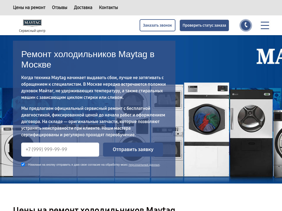Screen dimensions: 282x211
Task: Focus the phone number input field
Action: pos(60,149)
